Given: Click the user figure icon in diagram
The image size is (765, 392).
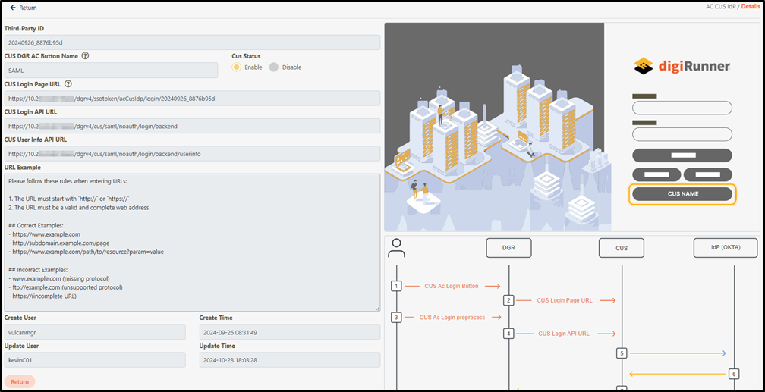Looking at the screenshot, I should coord(395,247).
